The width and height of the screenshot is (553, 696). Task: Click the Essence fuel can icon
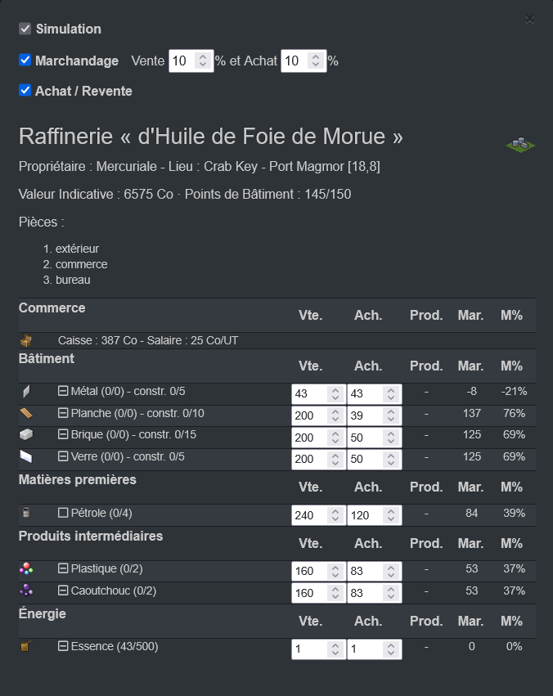25,646
